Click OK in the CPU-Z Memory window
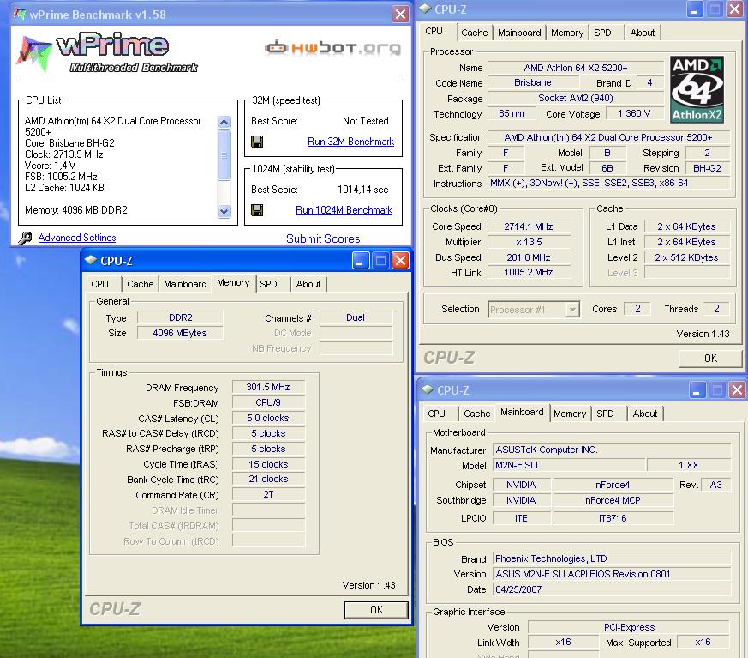This screenshot has width=748, height=658. pos(376,610)
